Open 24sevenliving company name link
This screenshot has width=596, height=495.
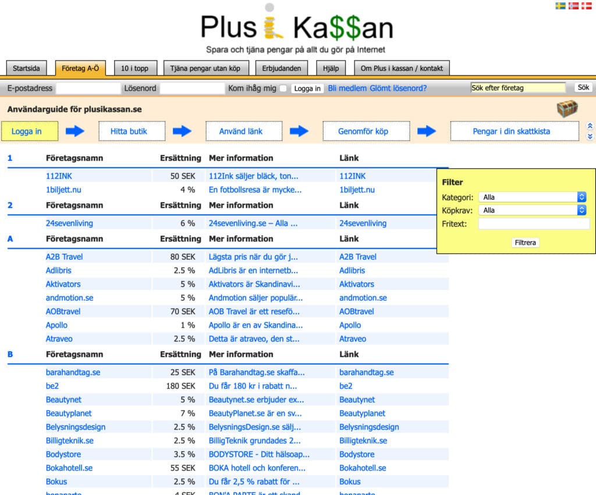pyautogui.click(x=69, y=223)
